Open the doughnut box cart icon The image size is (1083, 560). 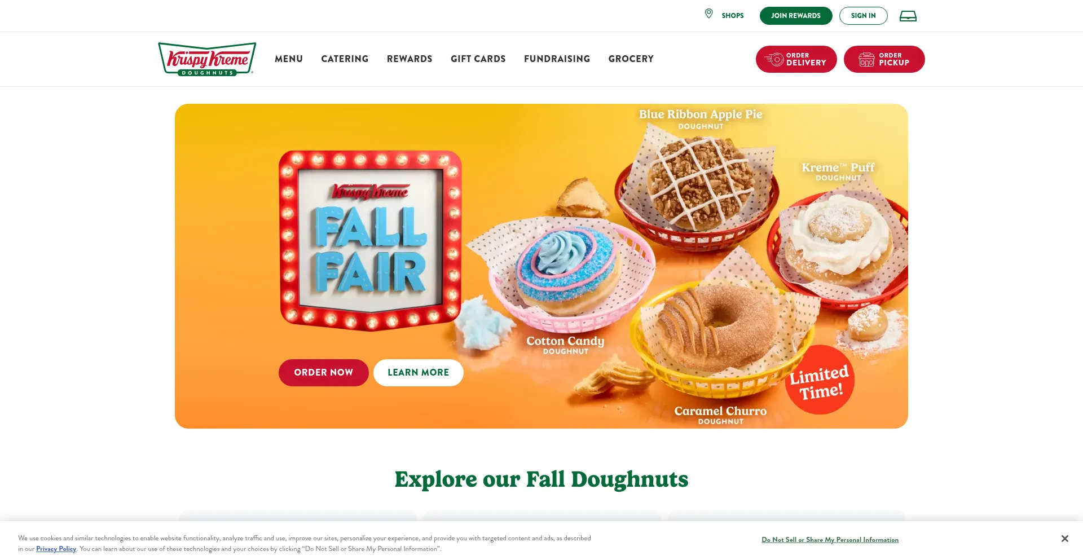click(x=908, y=16)
